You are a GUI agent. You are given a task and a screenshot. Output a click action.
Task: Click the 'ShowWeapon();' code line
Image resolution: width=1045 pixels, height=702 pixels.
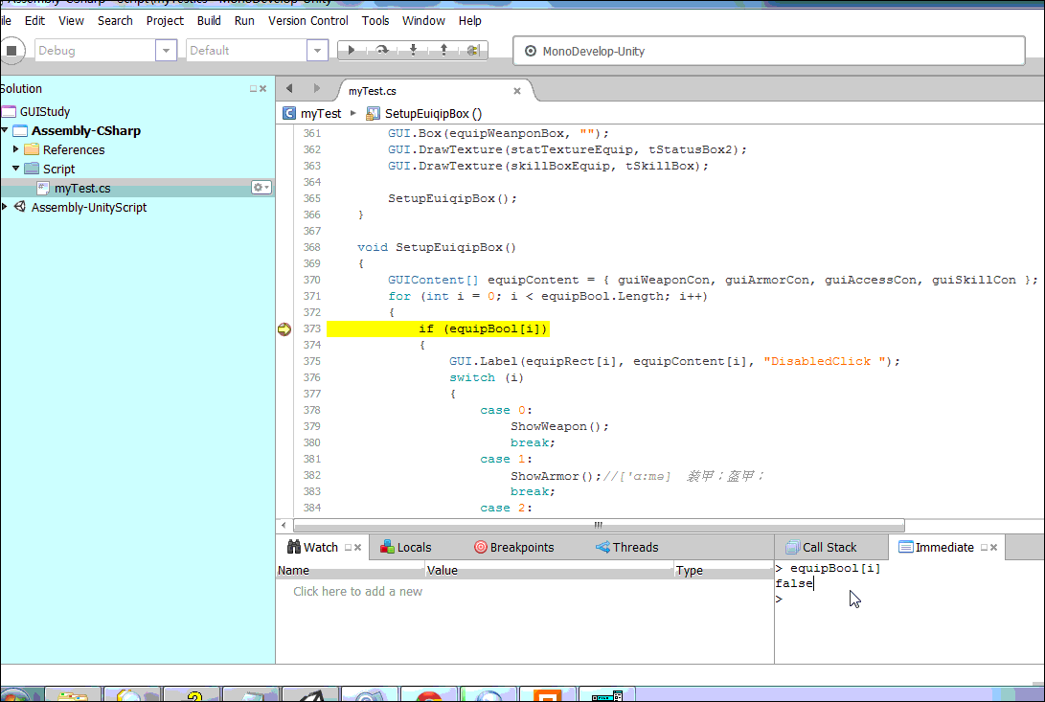[x=559, y=427]
